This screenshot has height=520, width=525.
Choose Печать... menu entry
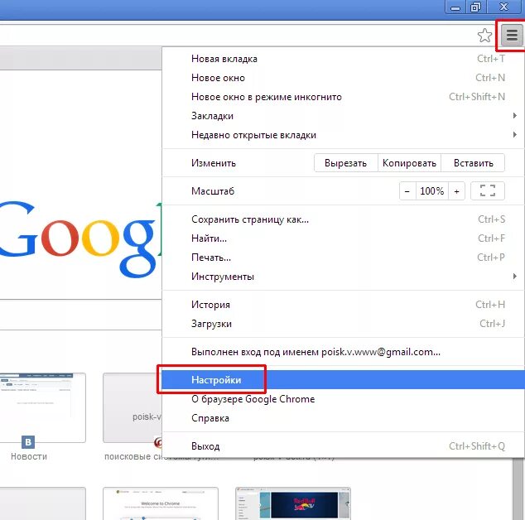[343, 258]
